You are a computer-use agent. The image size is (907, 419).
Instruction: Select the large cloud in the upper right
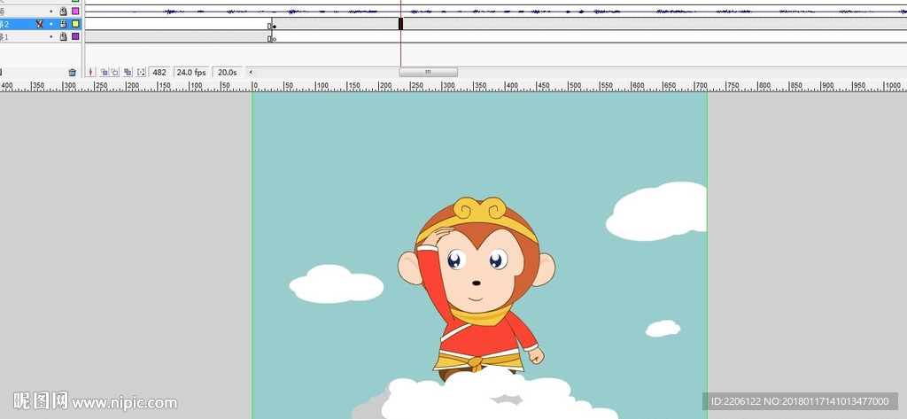656,211
